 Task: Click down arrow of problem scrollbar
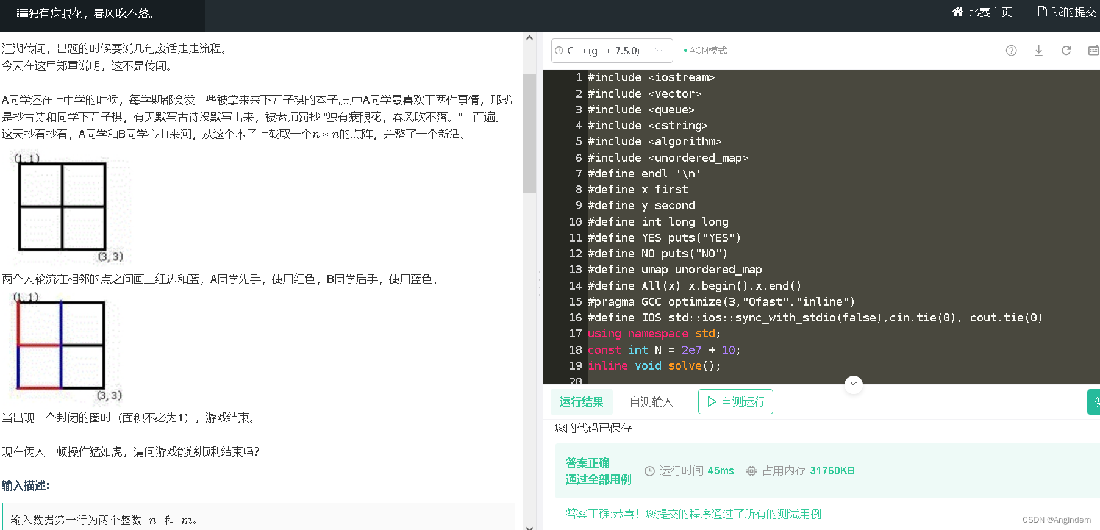tap(529, 527)
